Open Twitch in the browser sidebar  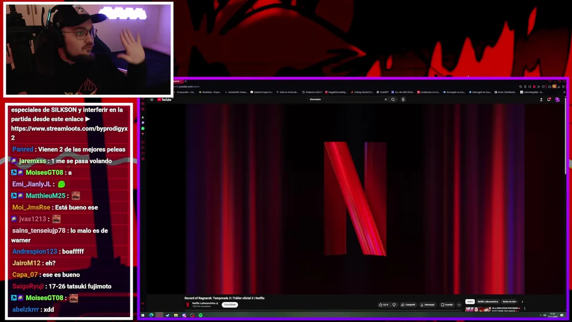[x=143, y=123]
